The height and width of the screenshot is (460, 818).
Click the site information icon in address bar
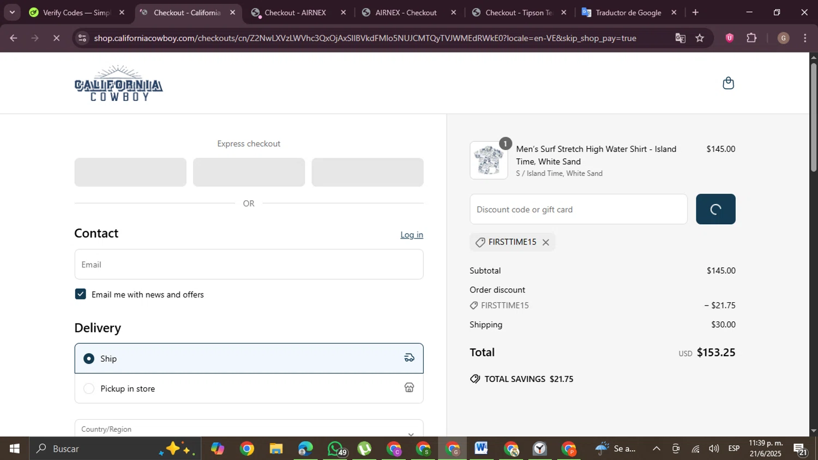[82, 38]
